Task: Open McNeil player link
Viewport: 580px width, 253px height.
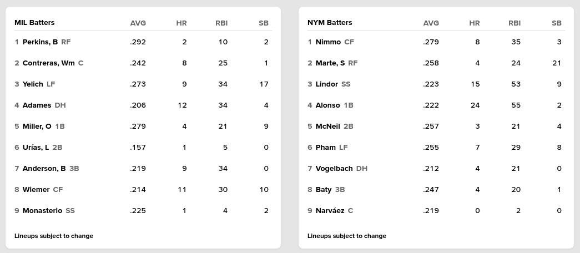Action: pyautogui.click(x=327, y=126)
